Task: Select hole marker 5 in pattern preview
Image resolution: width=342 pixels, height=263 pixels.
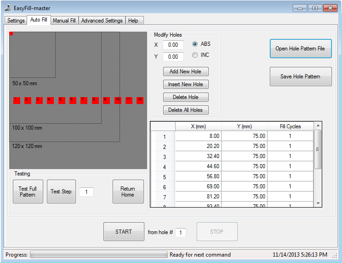Action: tap(62, 100)
